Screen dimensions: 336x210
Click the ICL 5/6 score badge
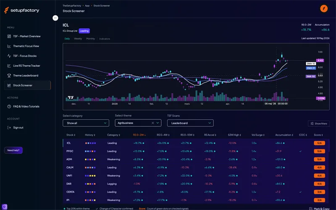click(x=319, y=143)
